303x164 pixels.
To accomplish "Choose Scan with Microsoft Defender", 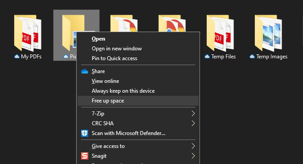I will (x=138, y=133).
